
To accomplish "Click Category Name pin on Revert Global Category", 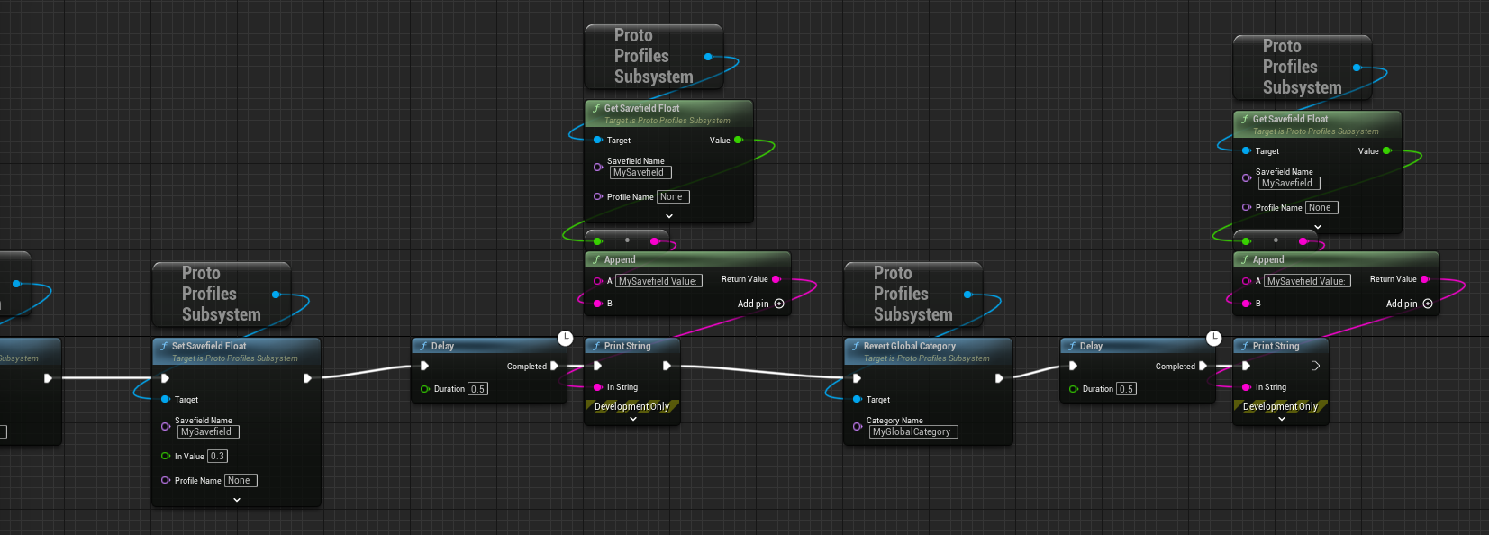I will (858, 426).
